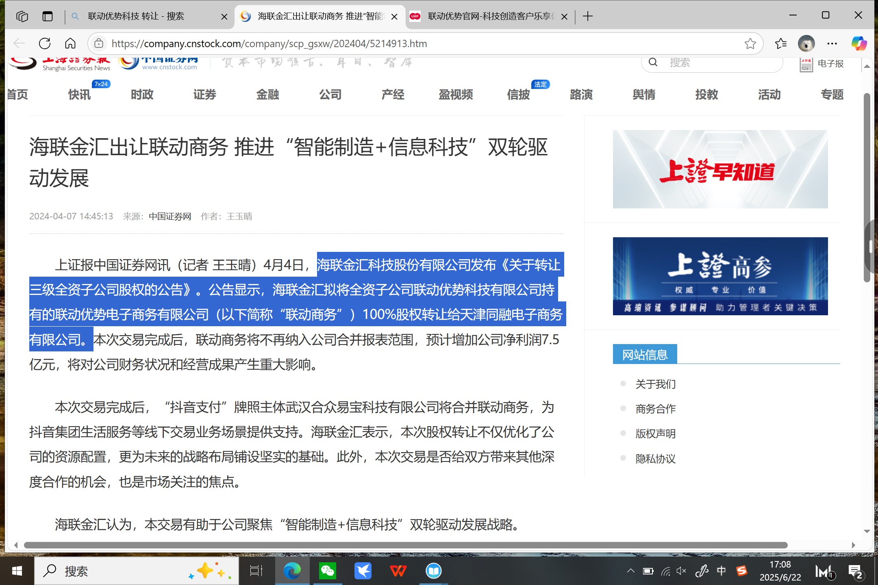This screenshot has height=585, width=878.
Task: Open the blue bird app on taskbar
Action: [363, 571]
